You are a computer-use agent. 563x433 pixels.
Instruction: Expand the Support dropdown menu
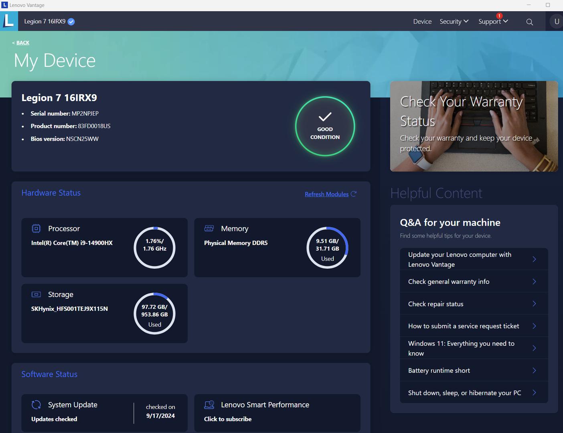[x=493, y=22]
